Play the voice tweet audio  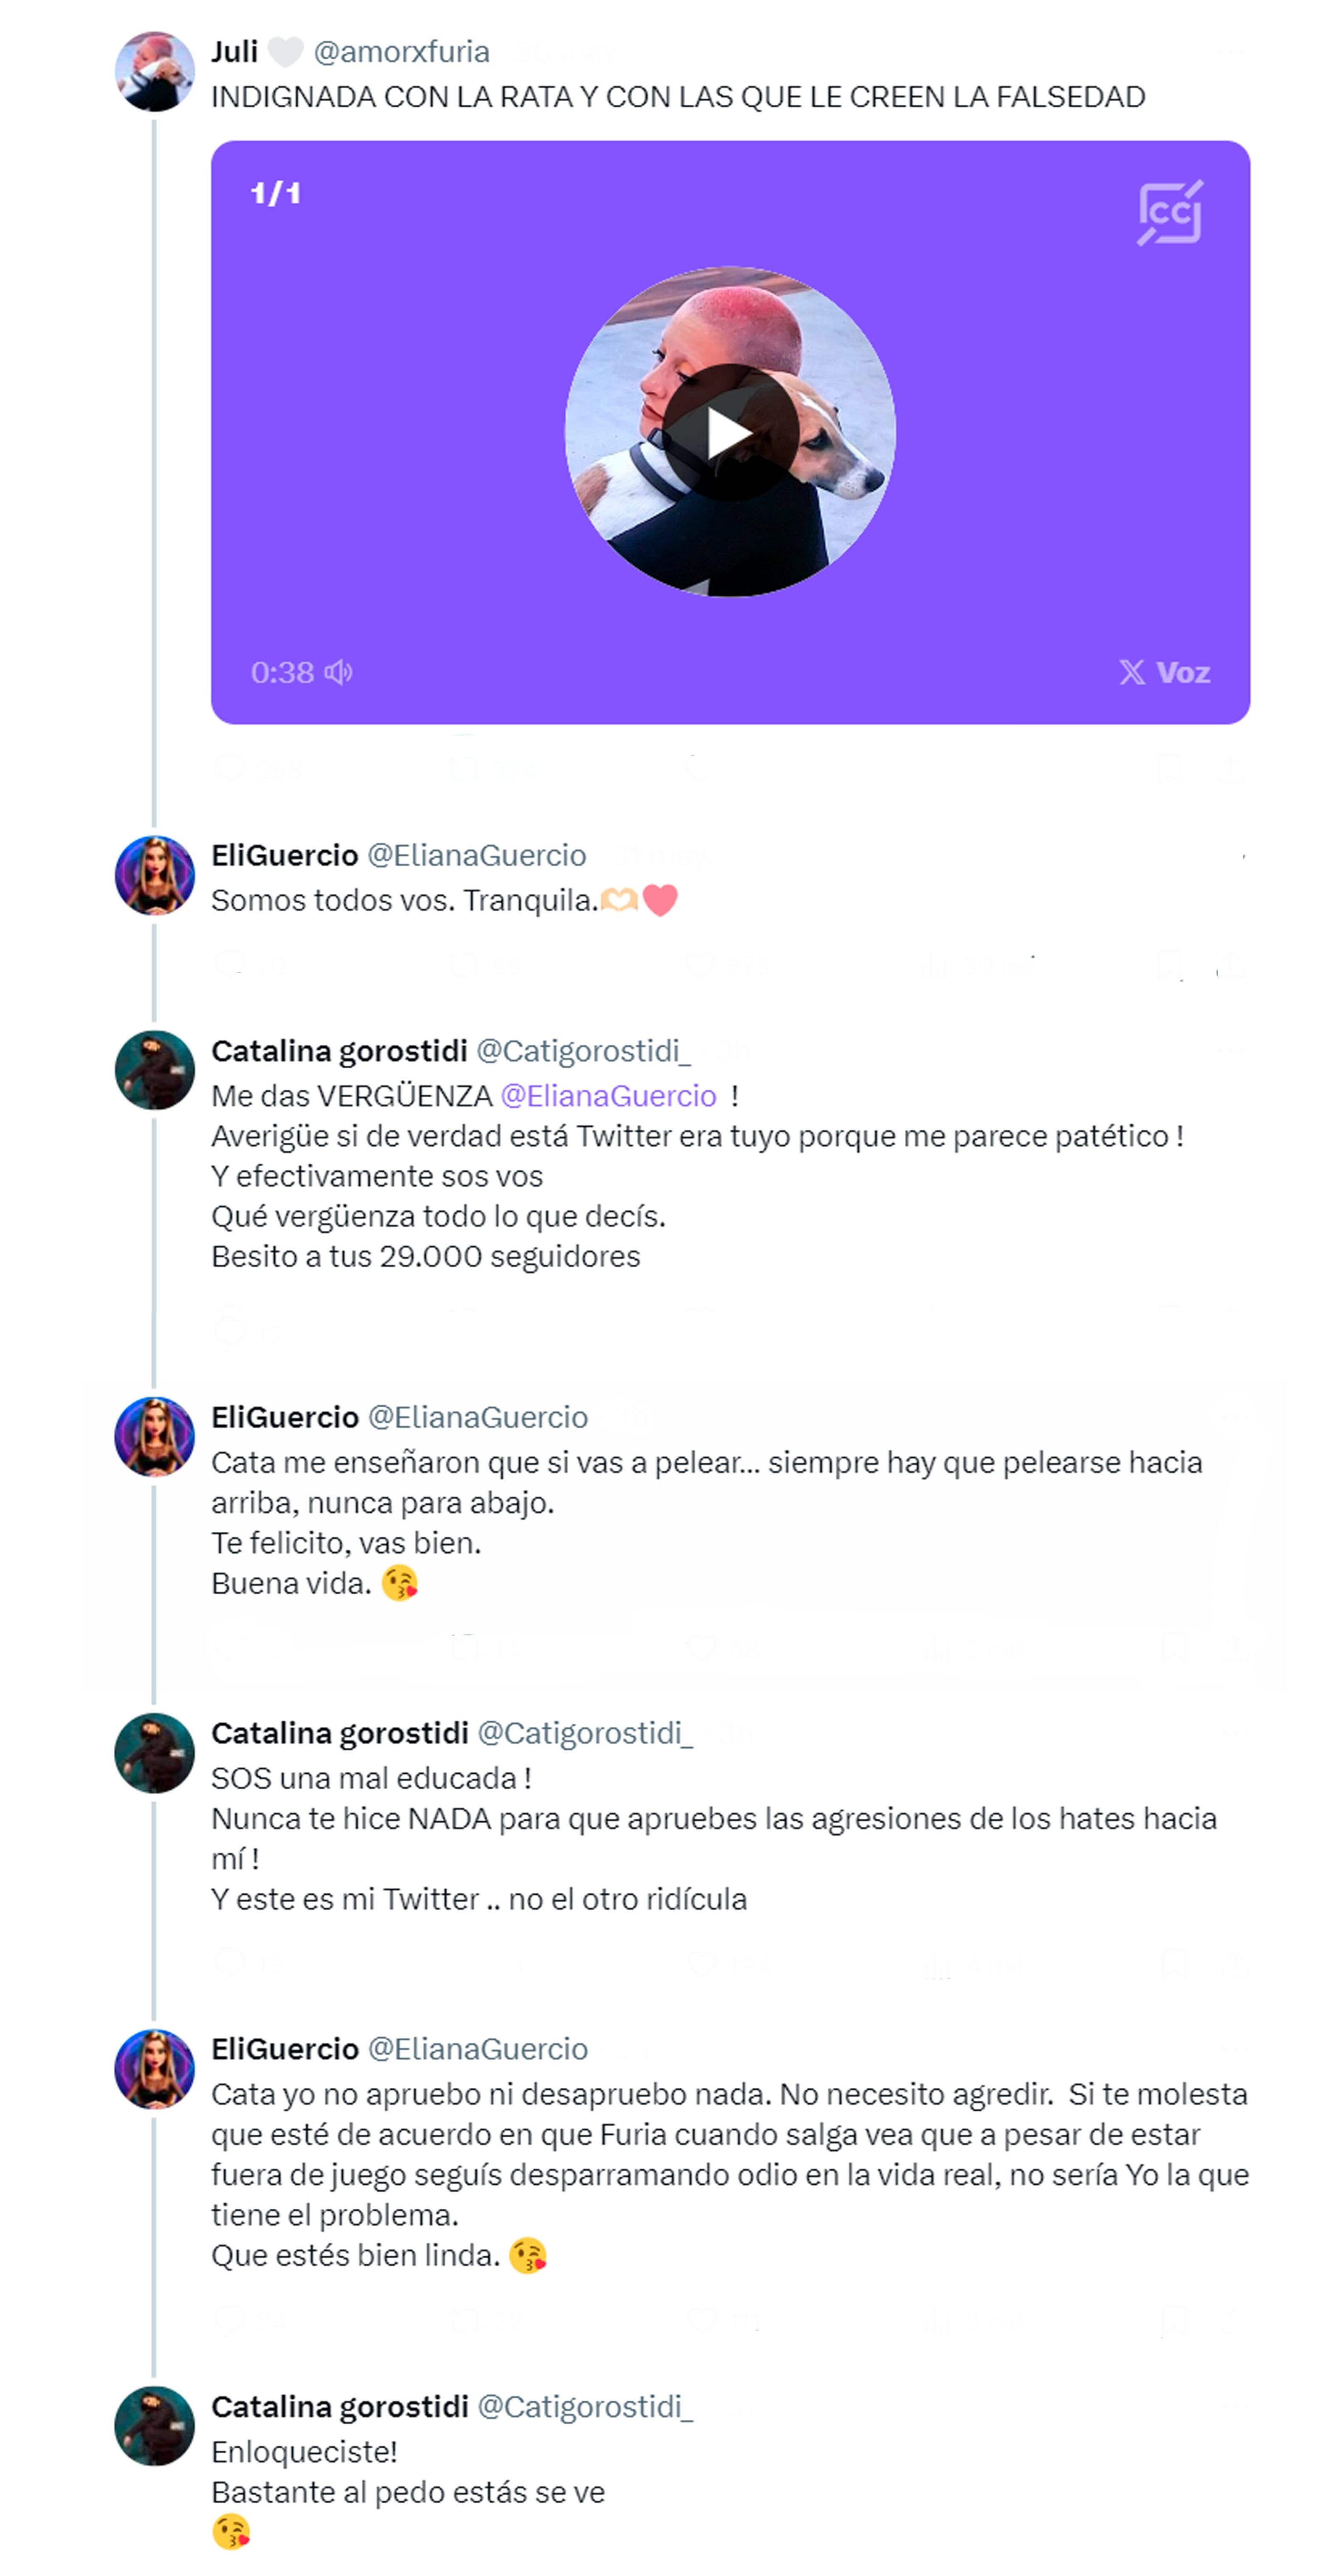pos(730,433)
